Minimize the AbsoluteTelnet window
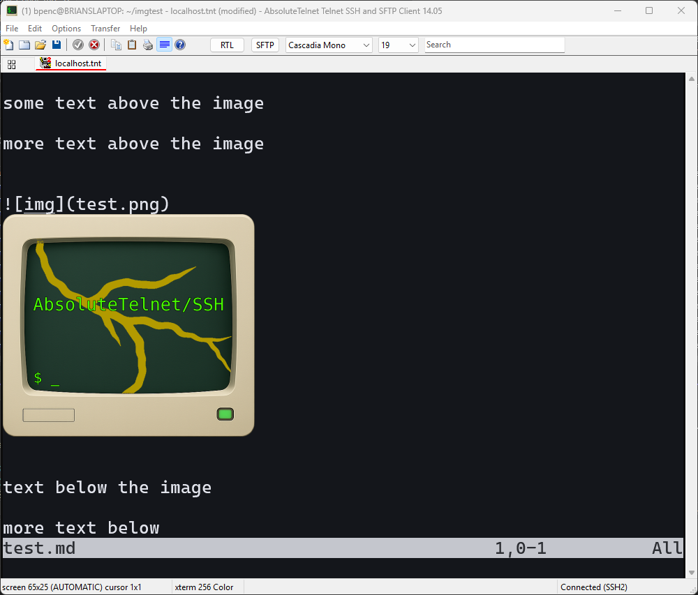 pos(618,10)
